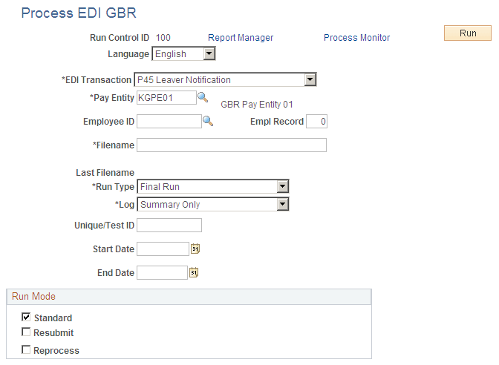The image size is (499, 365).
Task: Click the GBR Pay Entity 01 description text
Action: point(257,105)
